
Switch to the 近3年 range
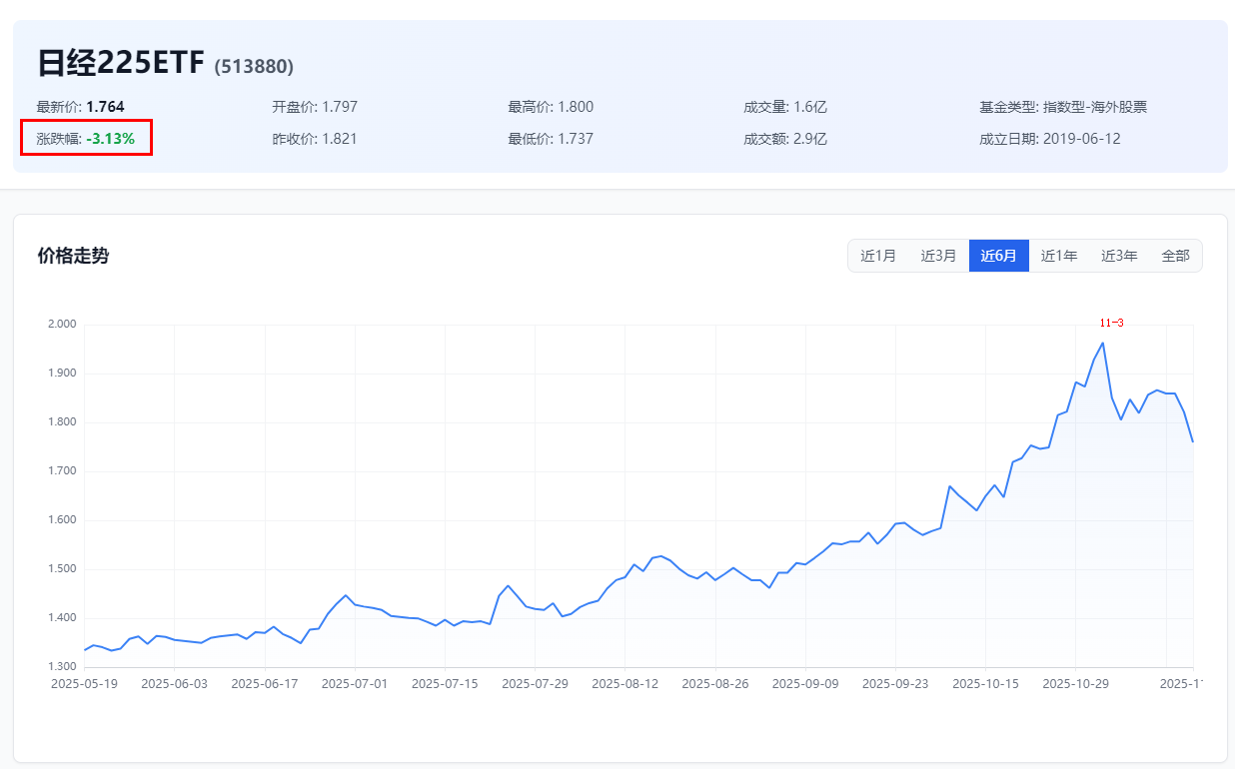coord(1119,256)
